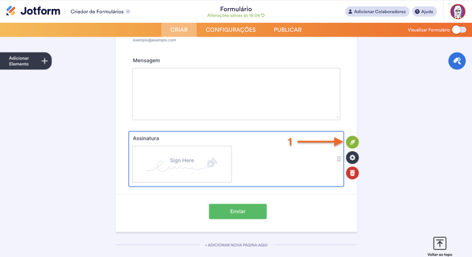Switch to the CONFIGURAÇÕES tab
Viewport: 472px width, 257px height.
(x=230, y=29)
